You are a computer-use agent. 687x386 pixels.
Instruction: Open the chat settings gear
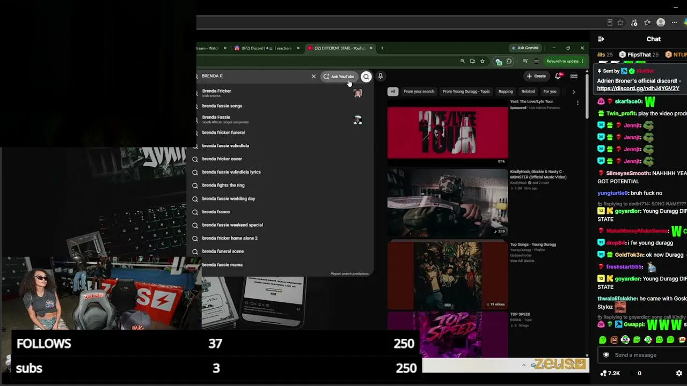click(x=679, y=373)
